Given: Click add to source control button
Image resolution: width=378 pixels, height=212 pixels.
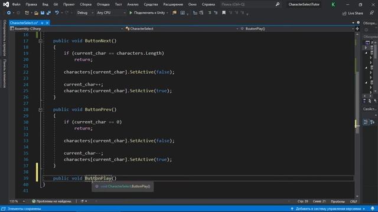Looking at the screenshot, I should (x=328, y=208).
